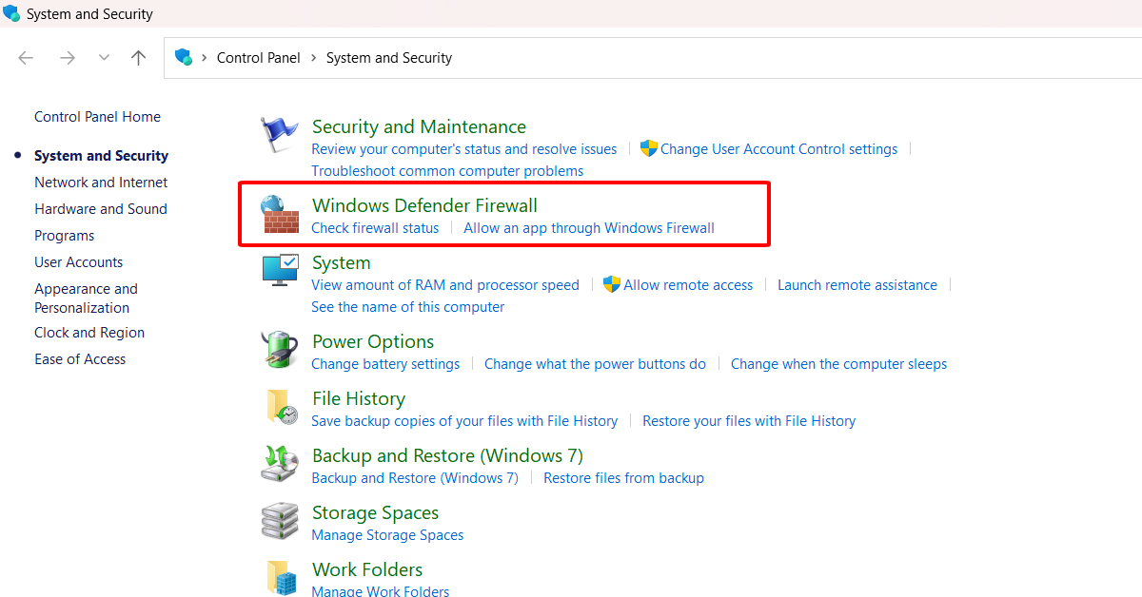This screenshot has width=1142, height=597.
Task: Click the Backup and Restore drive icon
Action: [x=279, y=464]
